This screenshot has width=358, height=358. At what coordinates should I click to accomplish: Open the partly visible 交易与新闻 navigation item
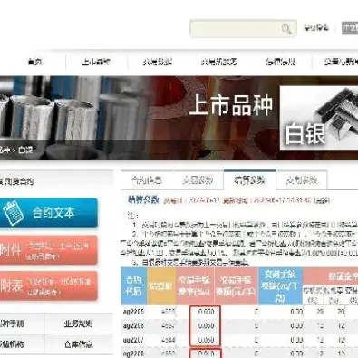341,62
